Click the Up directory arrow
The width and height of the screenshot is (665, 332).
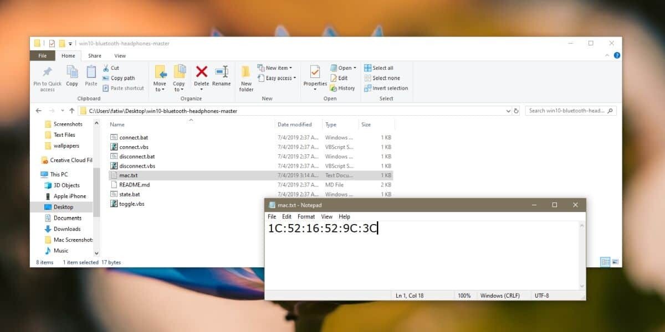coord(72,111)
